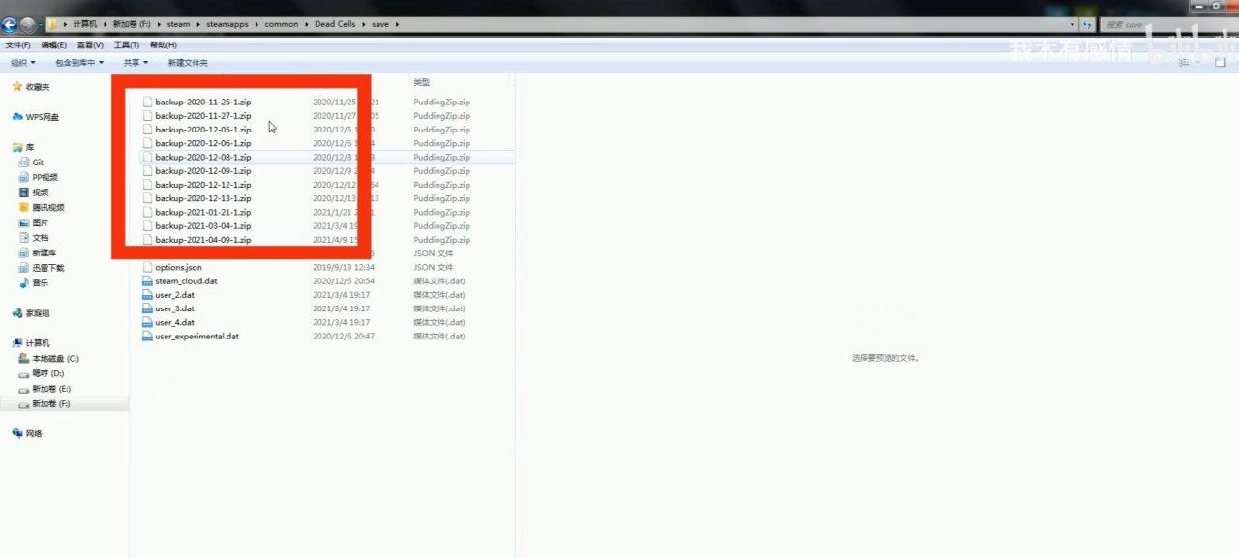Open the 组织 dropdown
The height and width of the screenshot is (558, 1239).
click(x=23, y=63)
